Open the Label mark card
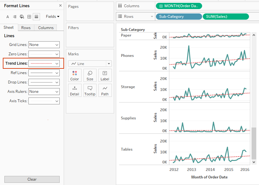The width and height of the screenshot is (259, 185). pos(105,75)
